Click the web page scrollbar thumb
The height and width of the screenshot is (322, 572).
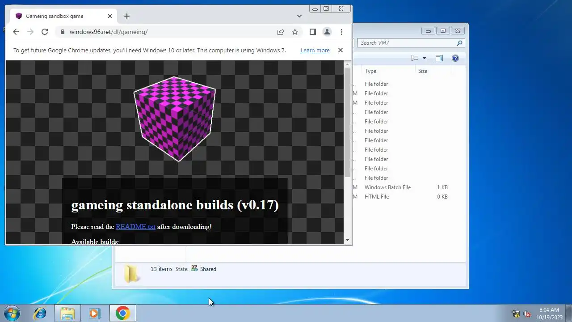[348, 122]
